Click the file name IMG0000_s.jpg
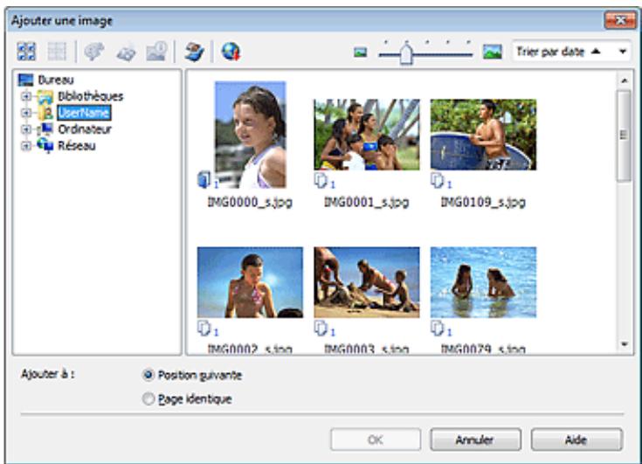The width and height of the screenshot is (642, 464). click(x=250, y=202)
